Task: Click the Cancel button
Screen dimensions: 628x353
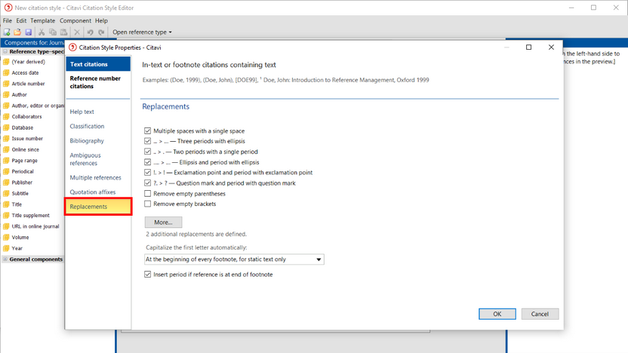Action: coord(540,314)
